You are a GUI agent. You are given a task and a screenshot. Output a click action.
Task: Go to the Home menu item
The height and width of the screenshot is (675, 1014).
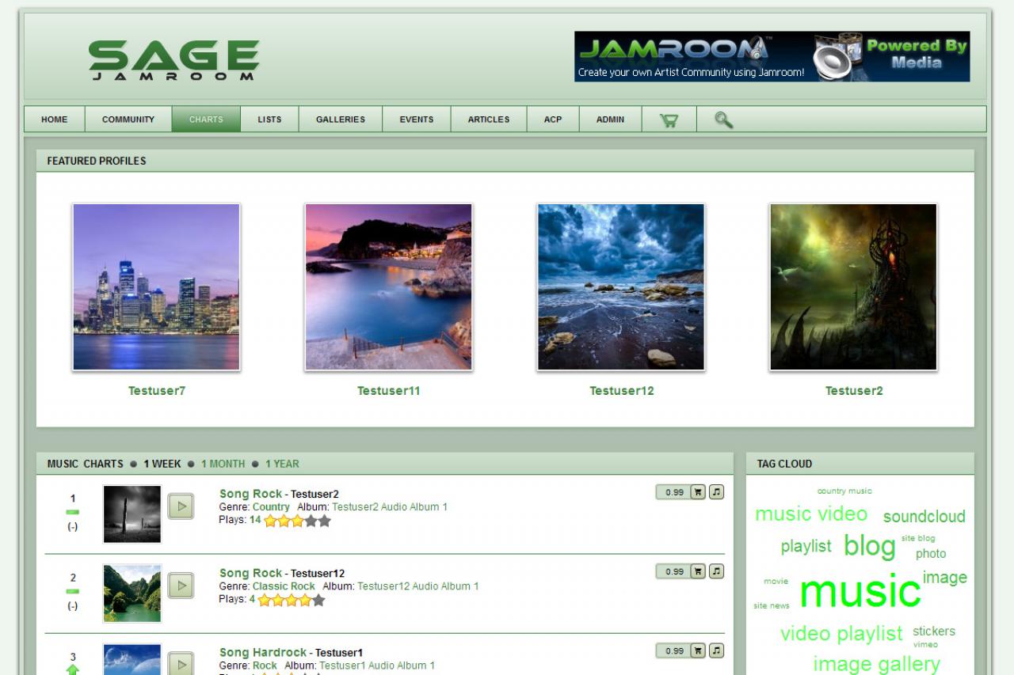tap(54, 119)
